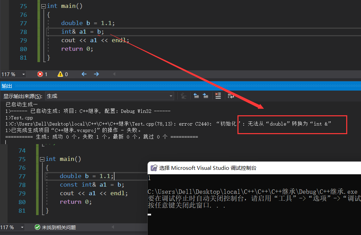Click the horizontal scroll left arrow in upper editor
Viewport: 361px width, 235px height.
coord(114,74)
